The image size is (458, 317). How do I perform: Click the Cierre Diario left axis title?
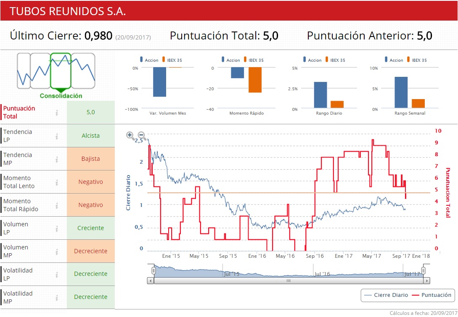[x=128, y=193]
